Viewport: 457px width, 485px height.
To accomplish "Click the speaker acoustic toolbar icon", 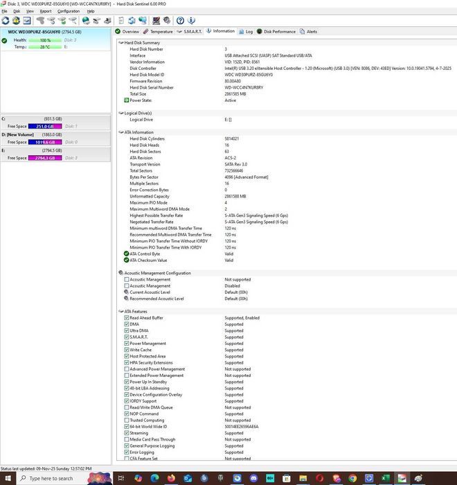I will click(167, 21).
